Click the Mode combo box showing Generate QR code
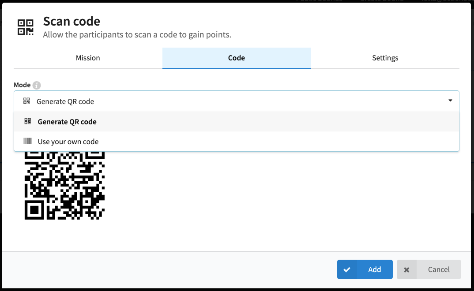 (x=237, y=101)
